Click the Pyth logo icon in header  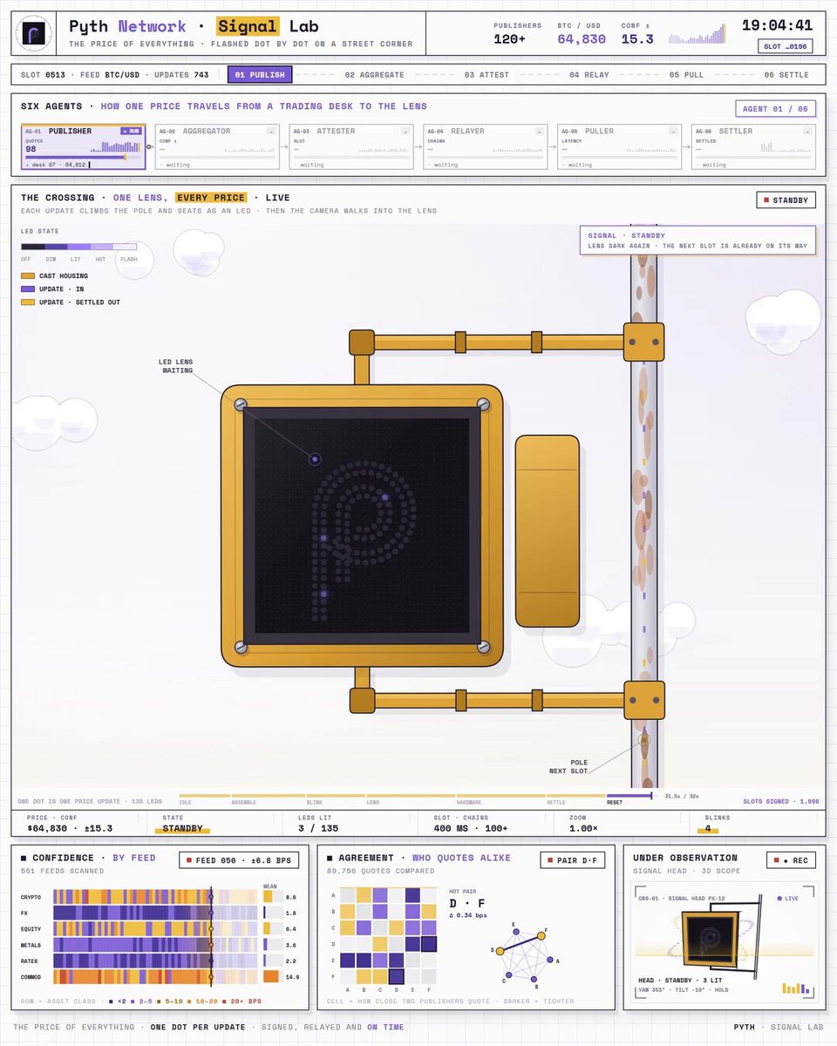[35, 33]
